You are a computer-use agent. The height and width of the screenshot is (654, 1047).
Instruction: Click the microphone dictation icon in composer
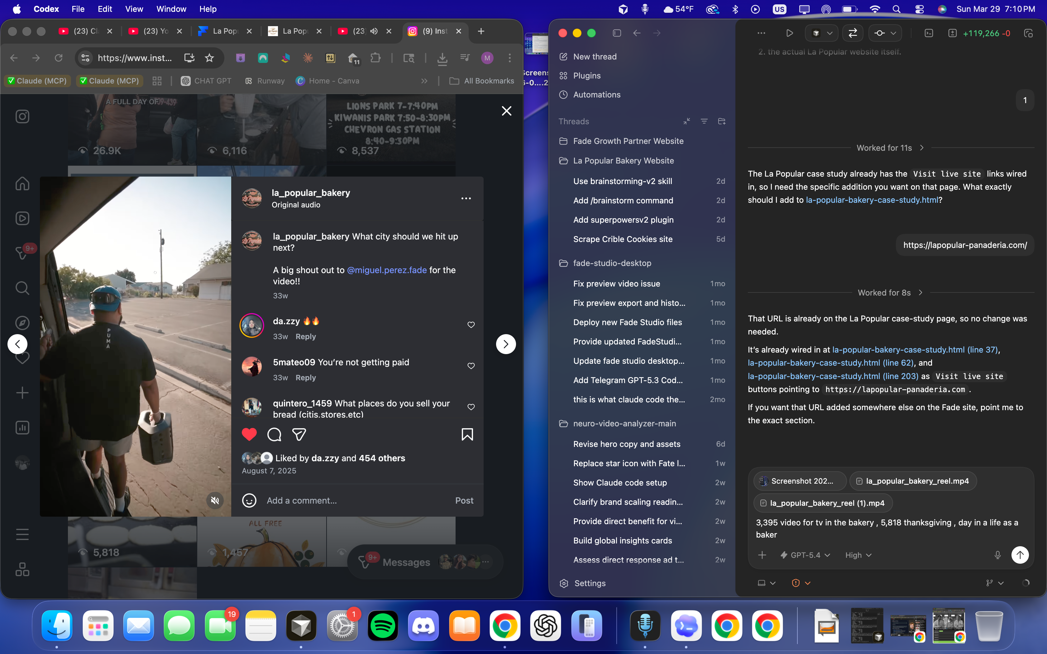pos(997,555)
